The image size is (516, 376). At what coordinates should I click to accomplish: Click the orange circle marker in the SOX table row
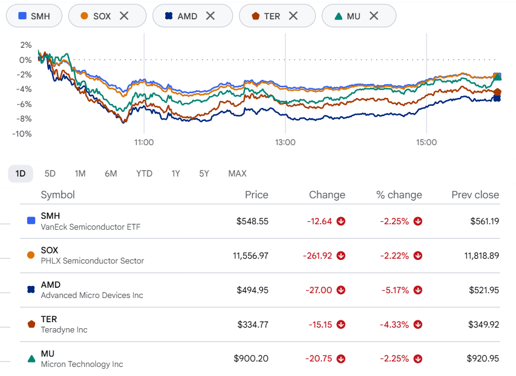(x=31, y=255)
